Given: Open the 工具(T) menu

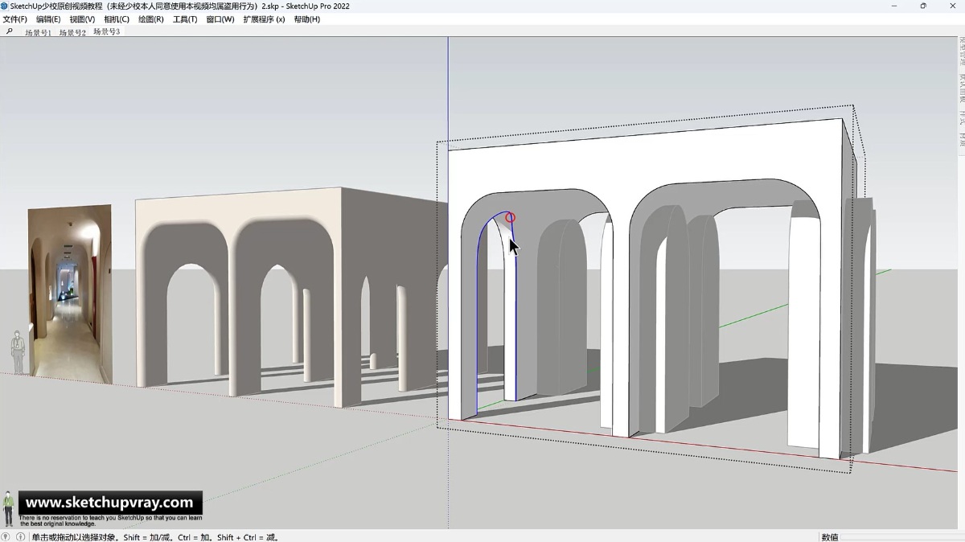Looking at the screenshot, I should [185, 19].
